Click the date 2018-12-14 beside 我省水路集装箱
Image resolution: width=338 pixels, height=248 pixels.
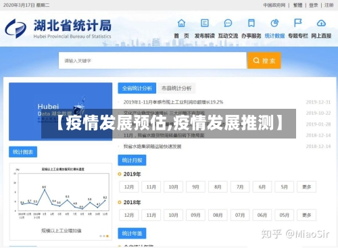point(318,147)
